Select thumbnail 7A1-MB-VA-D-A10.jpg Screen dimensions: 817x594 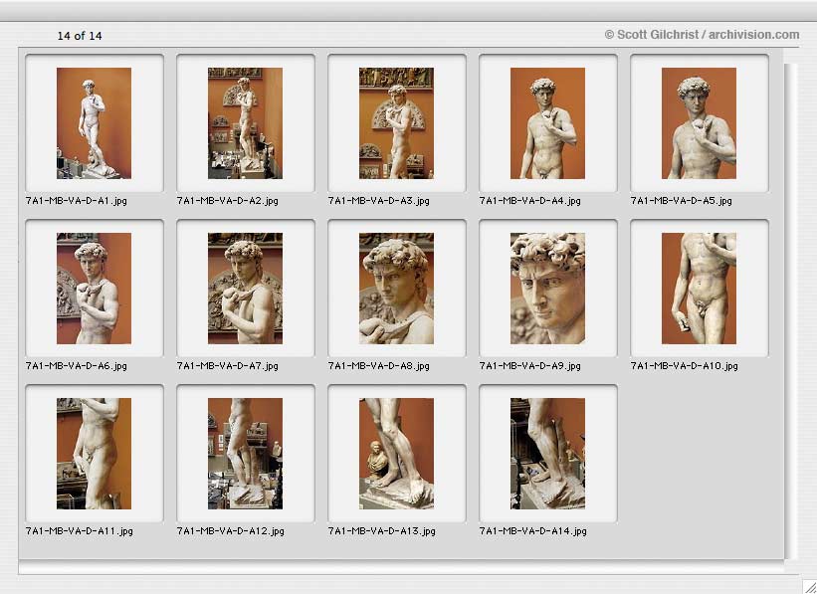[699, 289]
